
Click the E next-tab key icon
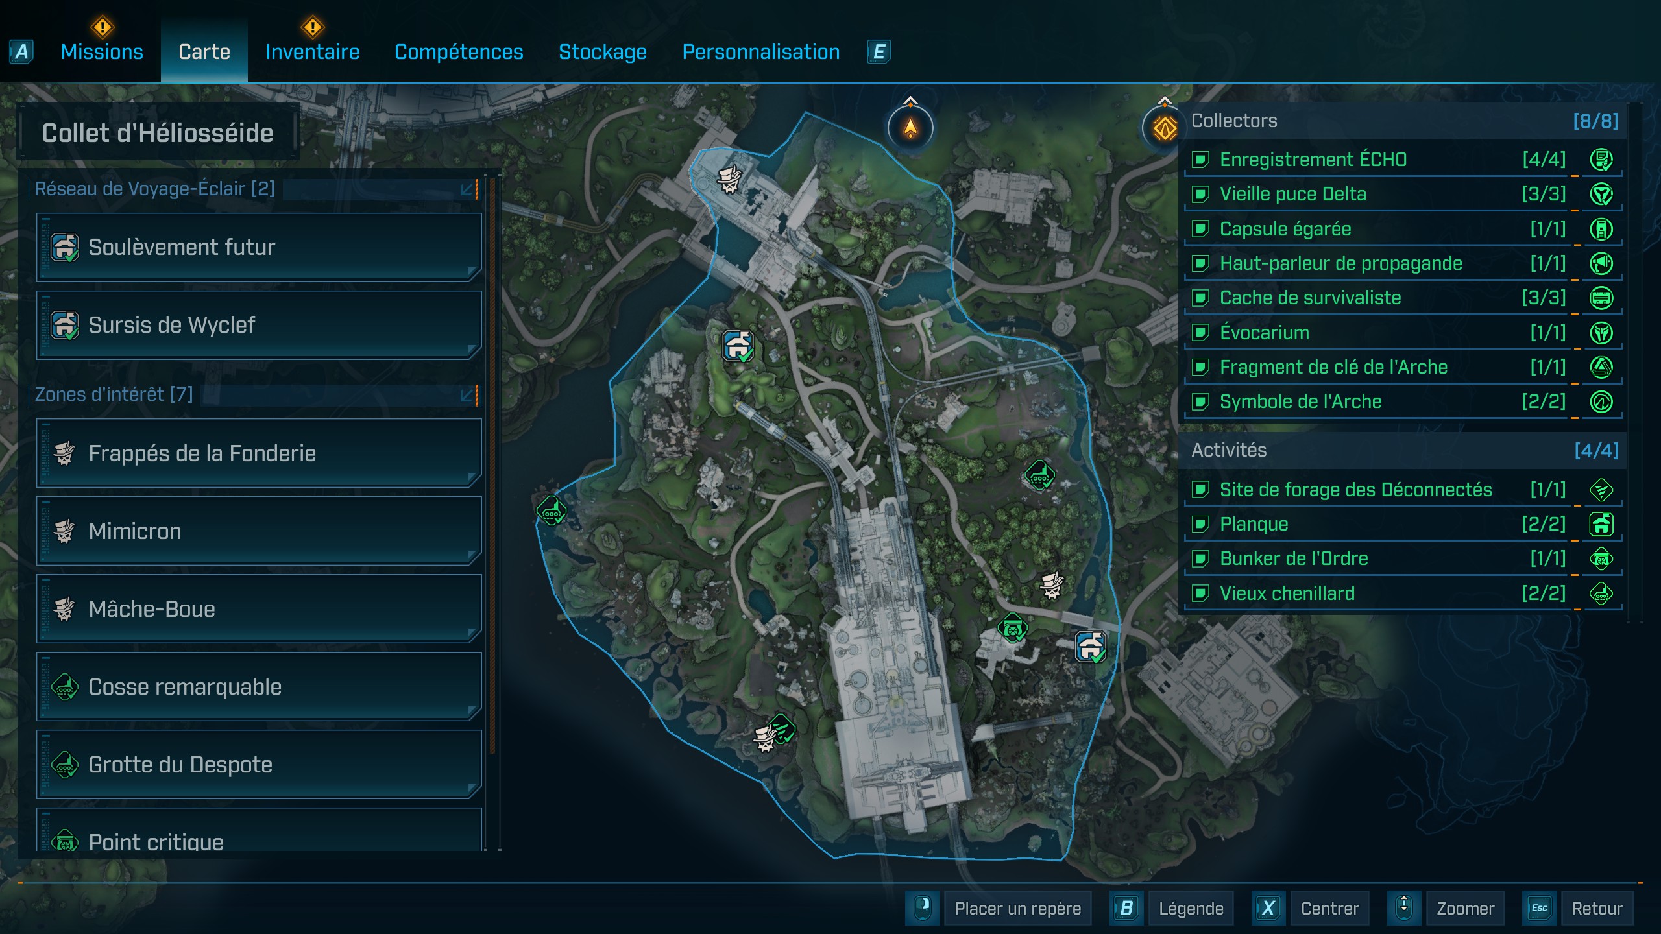click(879, 52)
